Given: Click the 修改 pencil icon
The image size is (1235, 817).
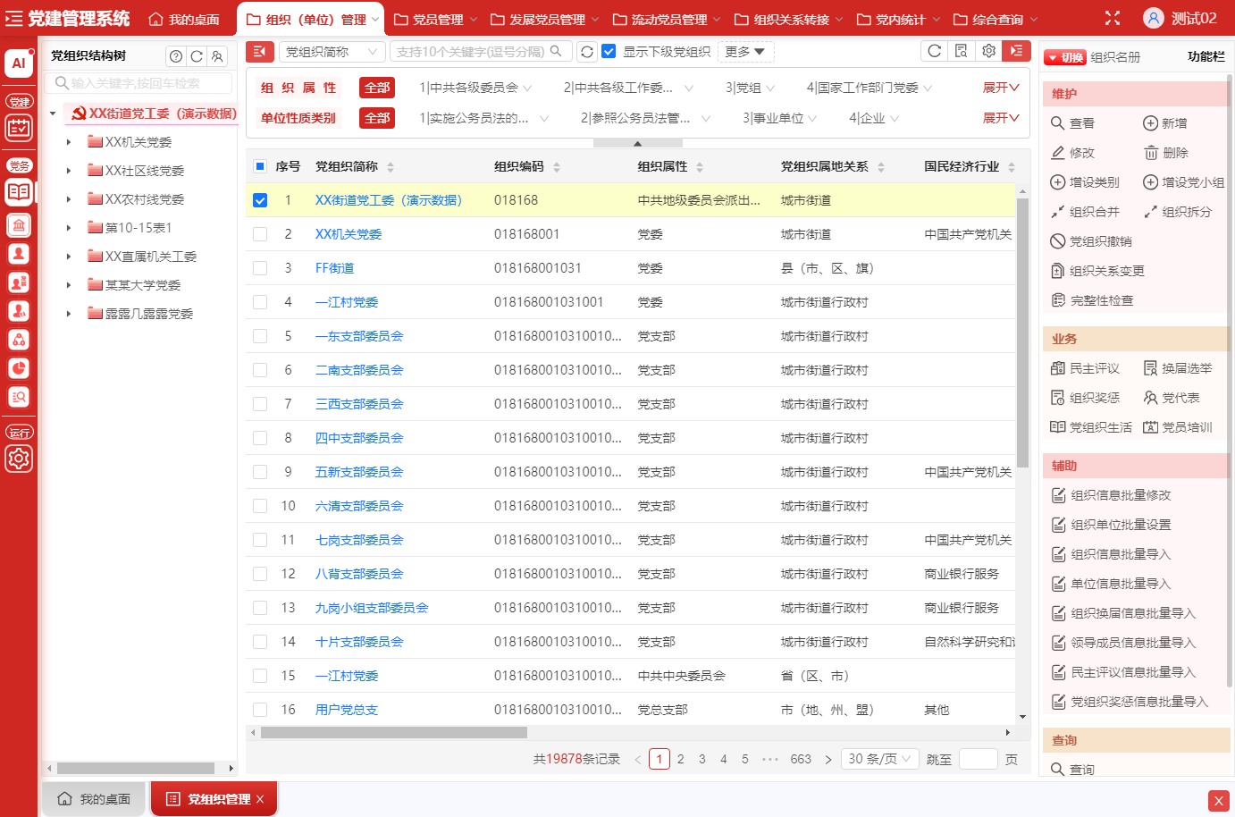Looking at the screenshot, I should [1058, 153].
